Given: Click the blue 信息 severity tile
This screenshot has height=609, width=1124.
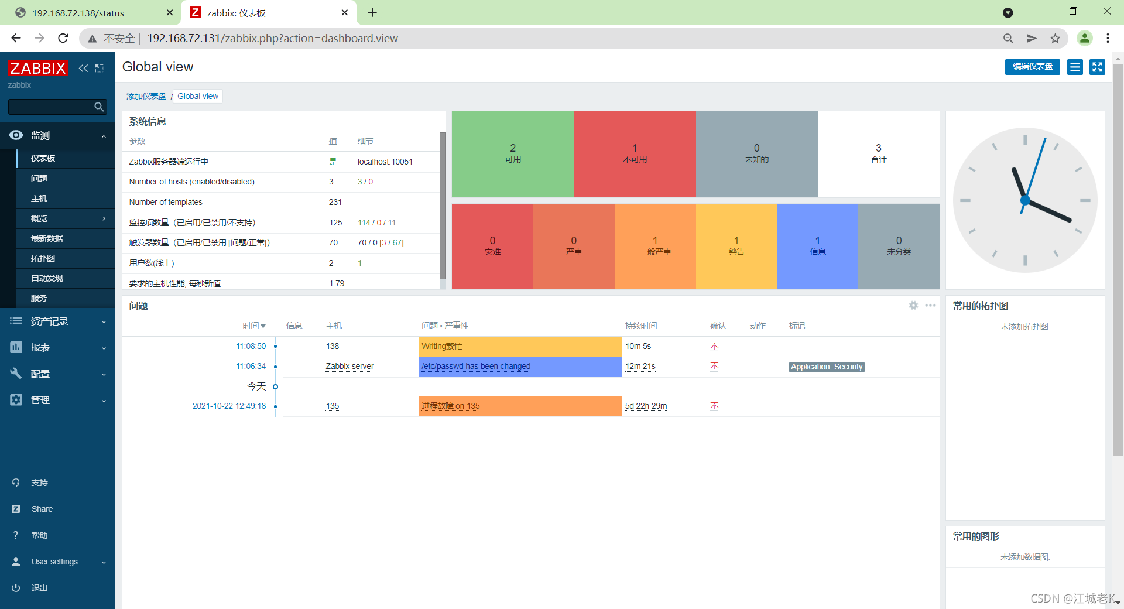Looking at the screenshot, I should pyautogui.click(x=817, y=246).
